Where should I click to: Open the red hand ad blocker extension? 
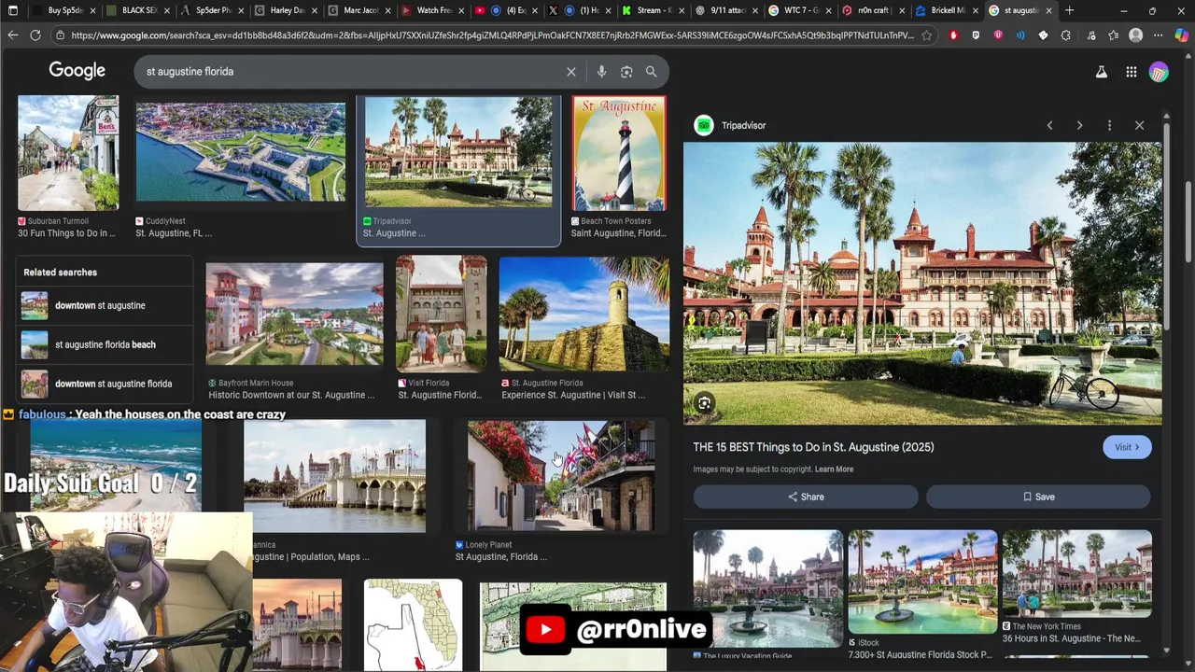click(x=953, y=35)
